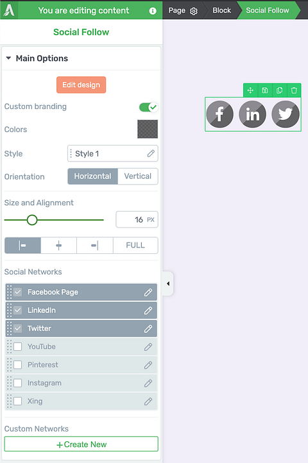
Task: Edit the Facebook Page network pencil icon
Action: [148, 292]
